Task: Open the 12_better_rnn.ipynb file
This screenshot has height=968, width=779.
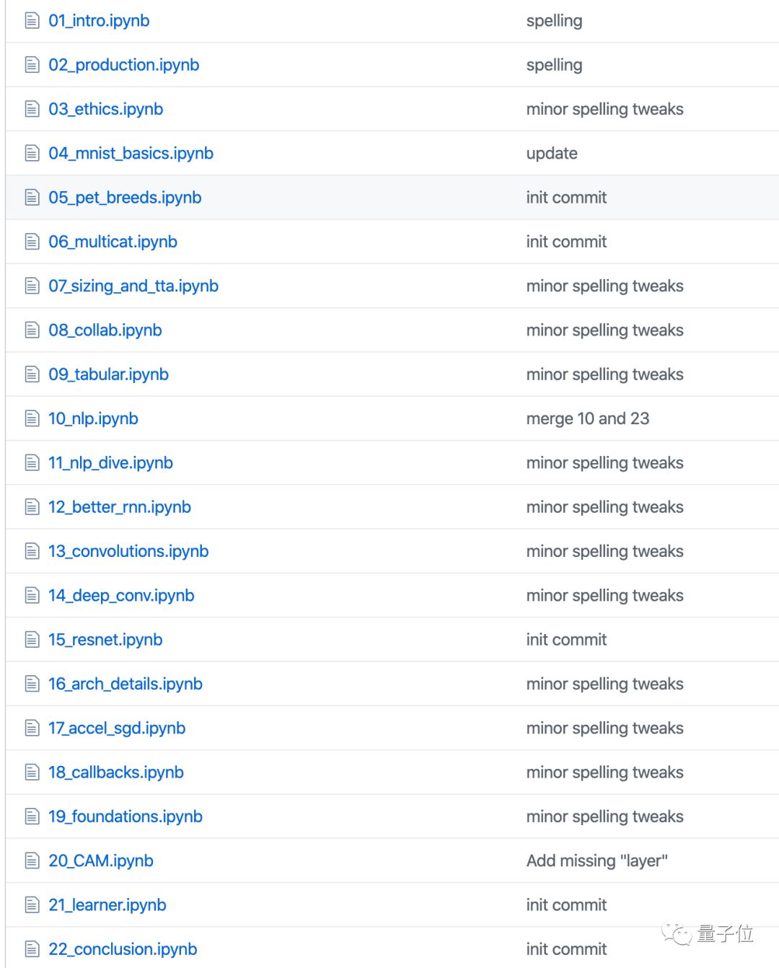Action: point(119,507)
